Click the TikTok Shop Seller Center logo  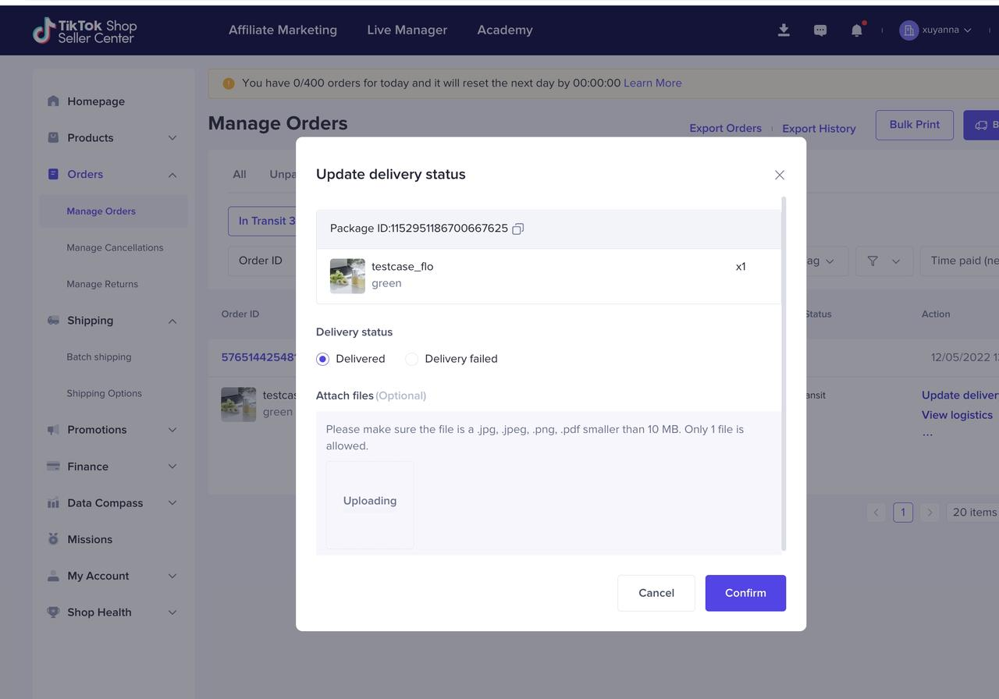(84, 30)
